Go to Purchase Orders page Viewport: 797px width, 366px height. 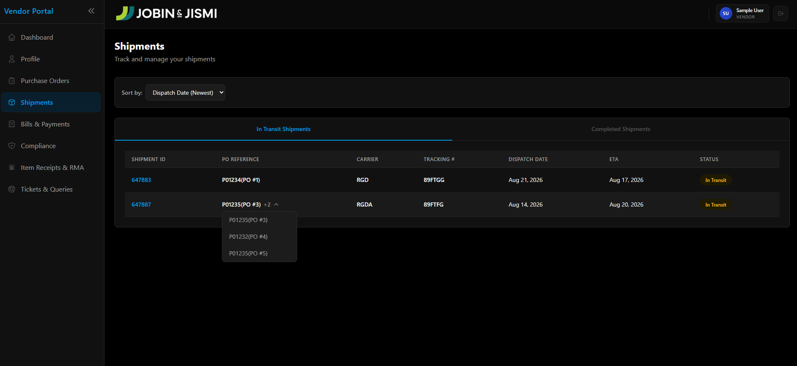(51, 81)
